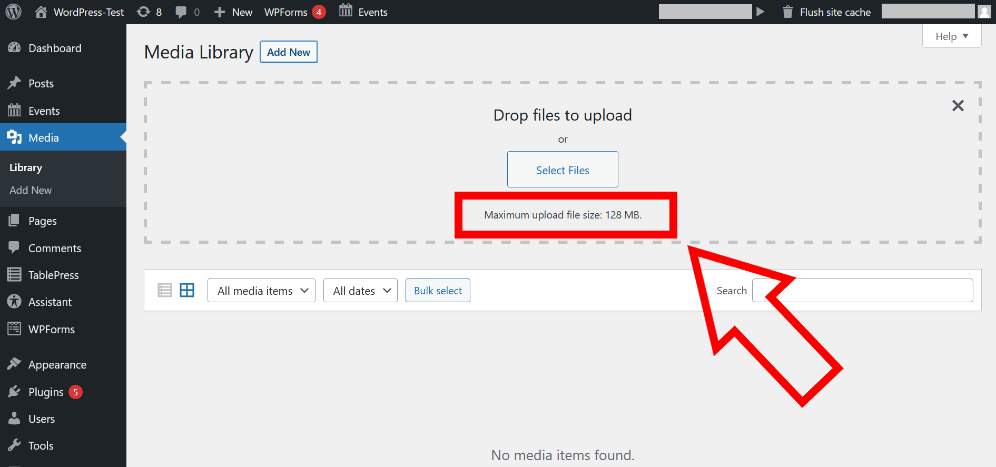
Task: Expand the Help panel
Action: pos(951,36)
